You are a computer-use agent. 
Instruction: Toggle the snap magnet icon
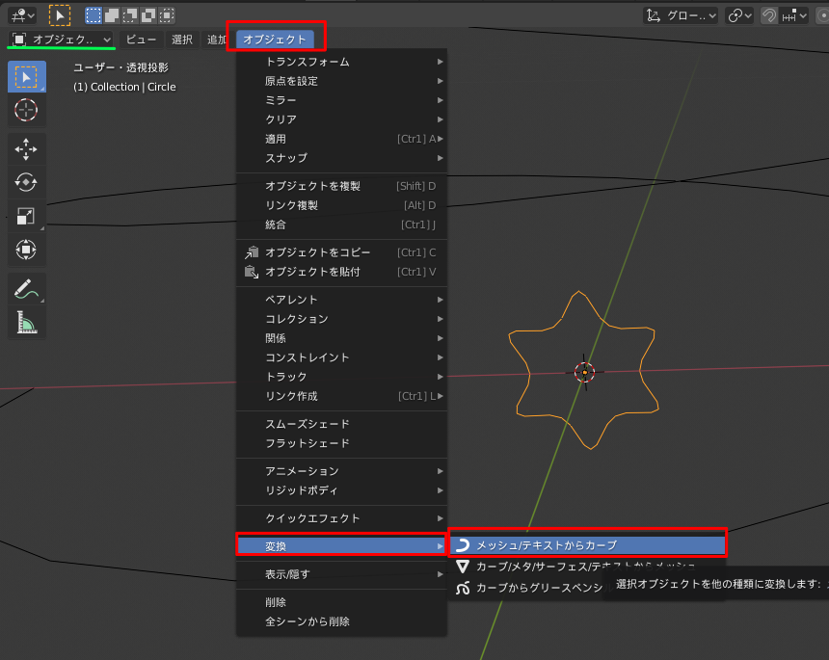click(x=768, y=15)
